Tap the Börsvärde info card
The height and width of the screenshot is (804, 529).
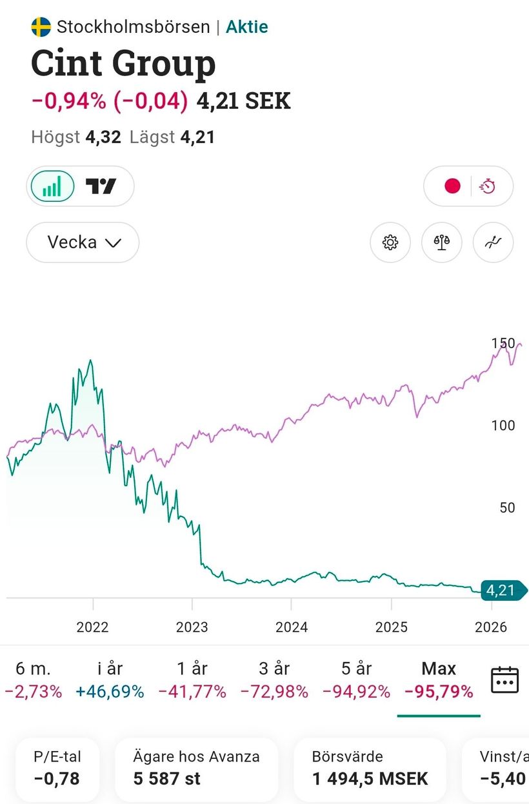tap(370, 768)
